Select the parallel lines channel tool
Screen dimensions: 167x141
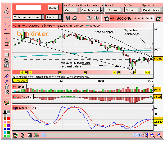click(7, 76)
